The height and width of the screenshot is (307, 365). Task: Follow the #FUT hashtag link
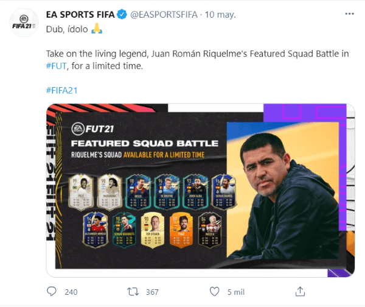coord(56,66)
